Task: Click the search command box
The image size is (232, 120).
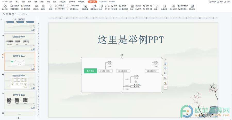Action: click(107, 2)
